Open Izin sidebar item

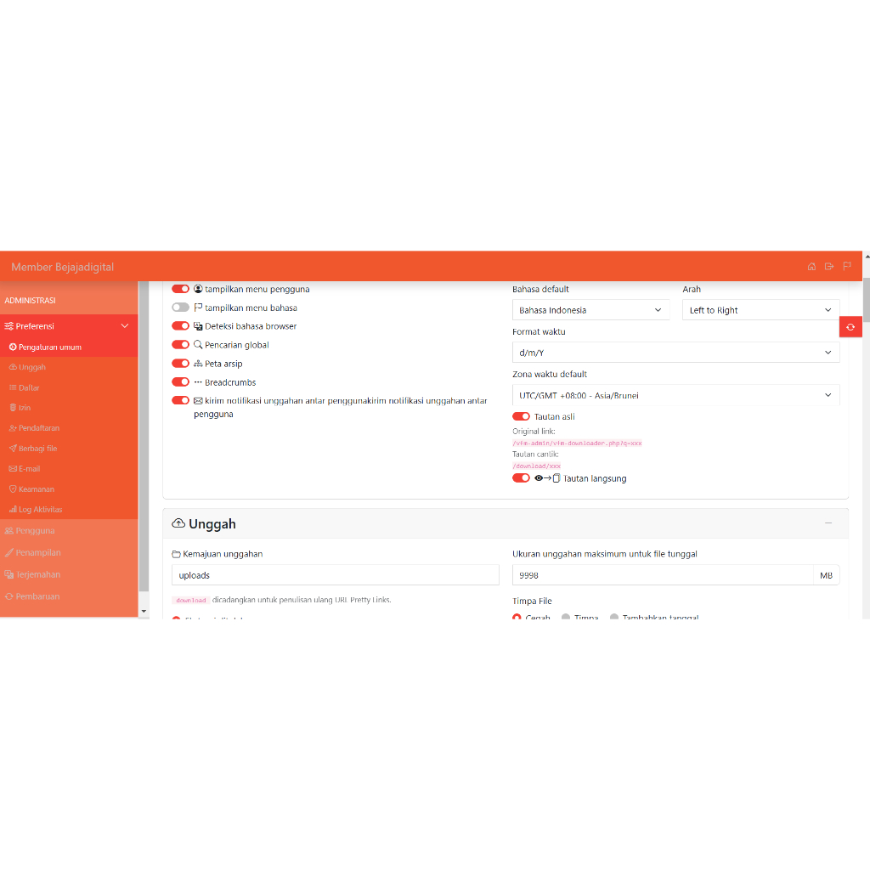tap(69, 408)
